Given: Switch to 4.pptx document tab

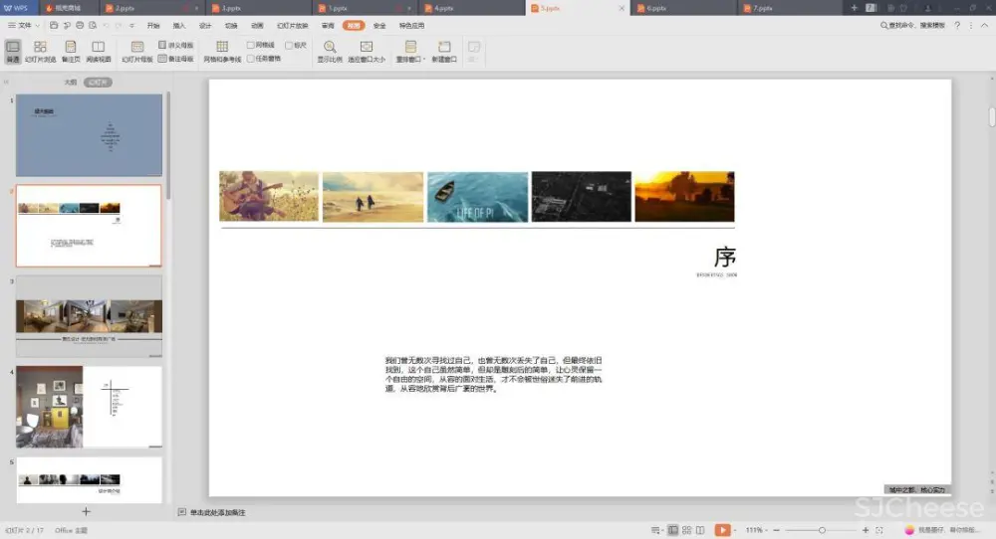Looking at the screenshot, I should coord(471,8).
